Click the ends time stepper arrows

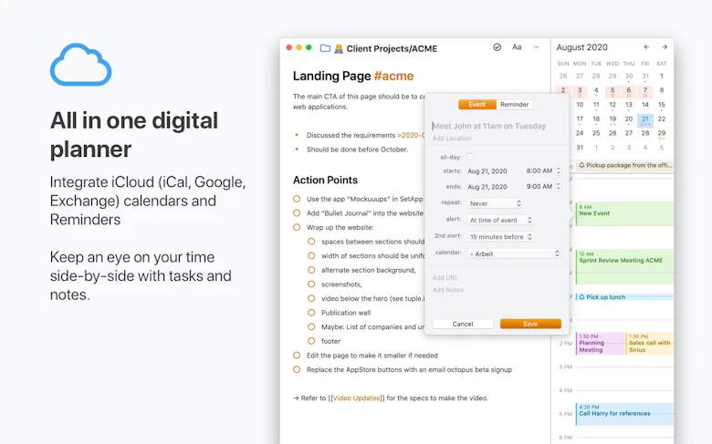click(x=558, y=186)
